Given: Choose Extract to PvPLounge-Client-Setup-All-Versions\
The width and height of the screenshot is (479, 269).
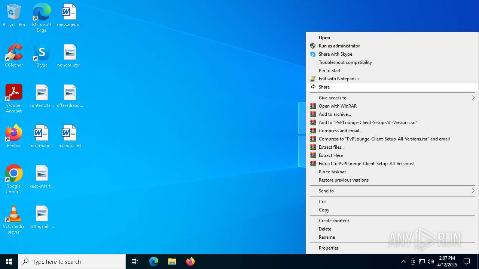Looking at the screenshot, I should click(x=392, y=163).
